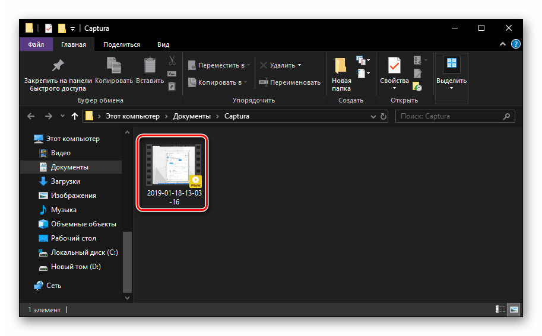Open Help with question mark icon
This screenshot has height=336, width=542.
tap(515, 44)
